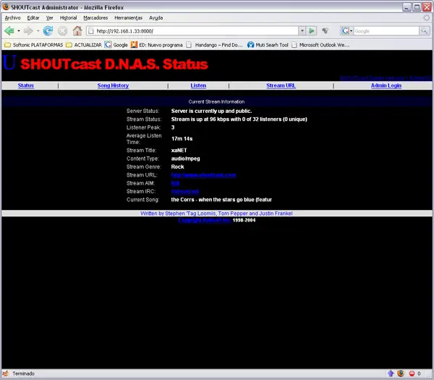Click the icon right of Go button
The width and height of the screenshot is (434, 380).
[325, 30]
